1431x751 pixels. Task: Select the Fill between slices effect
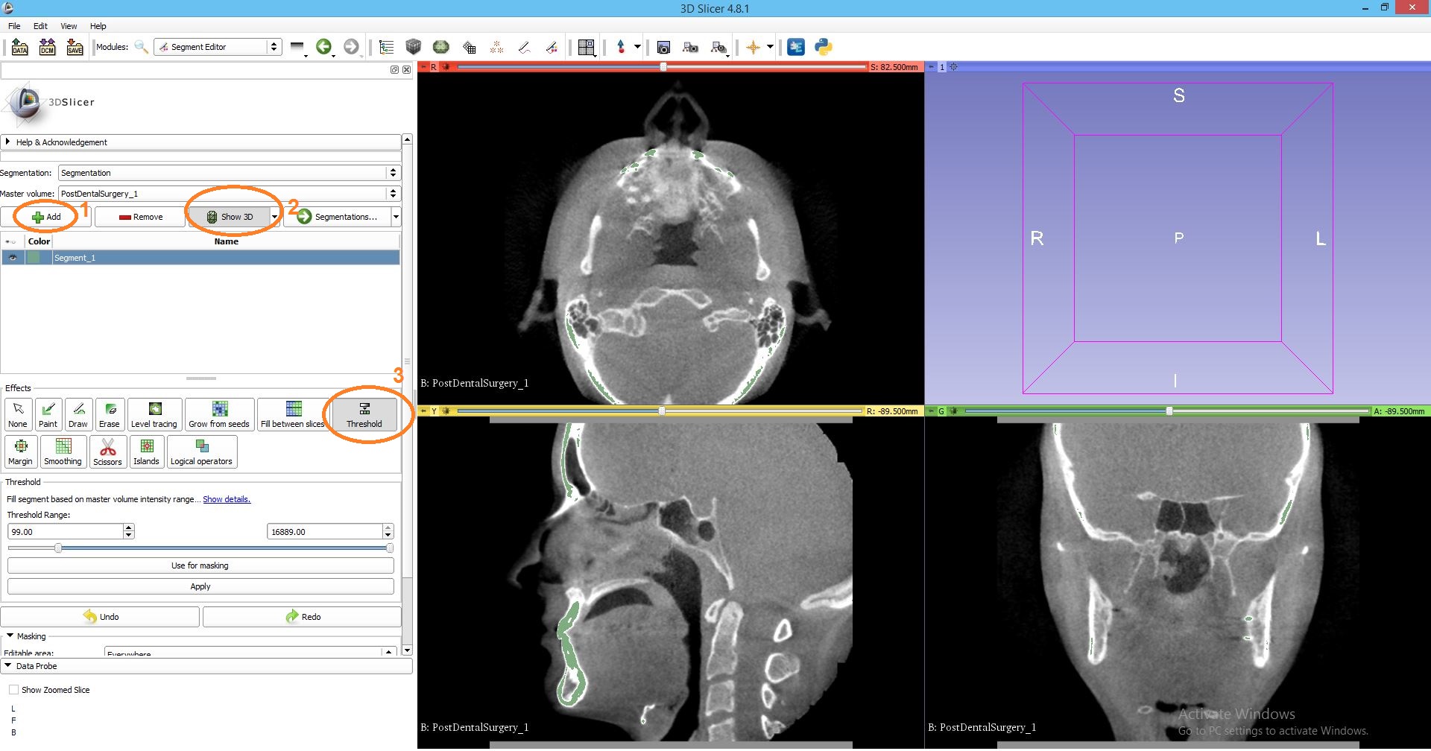(x=293, y=414)
